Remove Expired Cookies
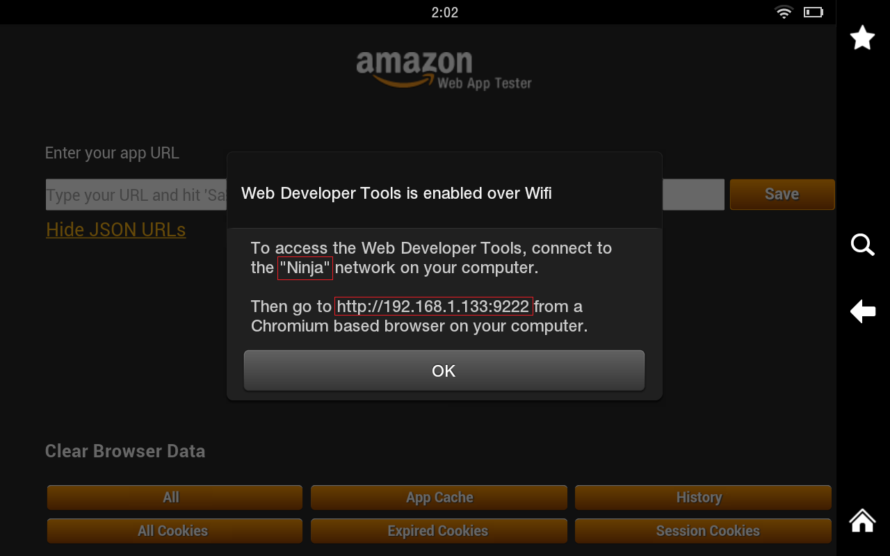This screenshot has width=890, height=556. (439, 531)
